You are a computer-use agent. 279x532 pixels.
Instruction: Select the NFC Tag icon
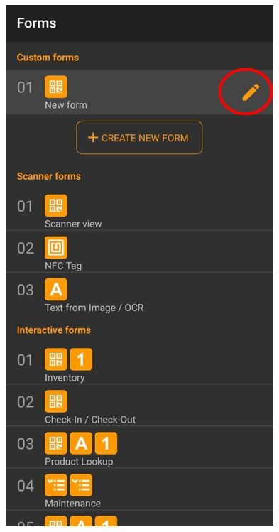click(56, 248)
